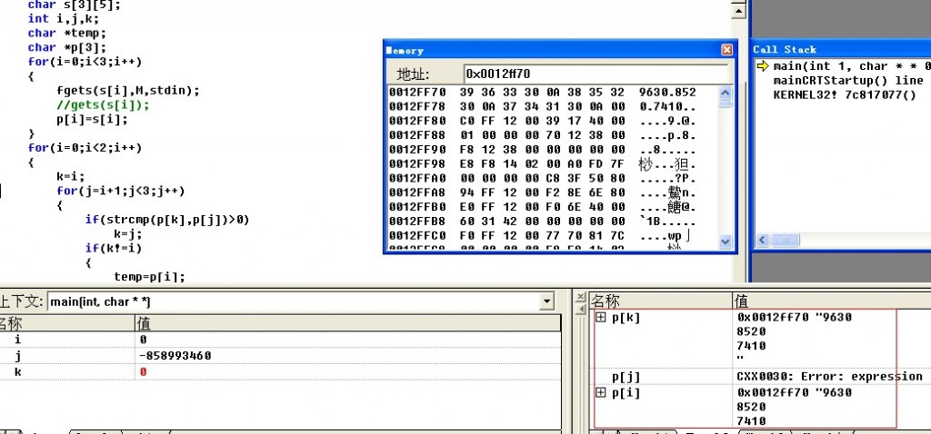
Task: Click memory row address 0012FF78
Action: [x=417, y=107]
